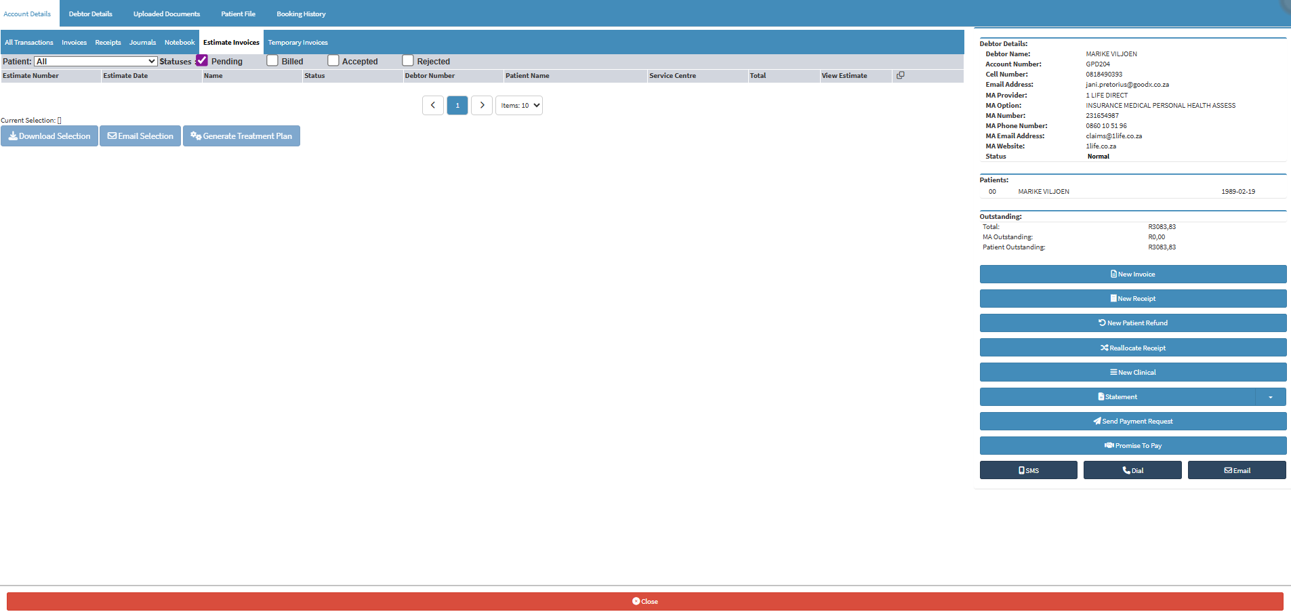Screen dimensions: 1291x614
Task: Open the Promise To Pay button
Action: click(1133, 446)
